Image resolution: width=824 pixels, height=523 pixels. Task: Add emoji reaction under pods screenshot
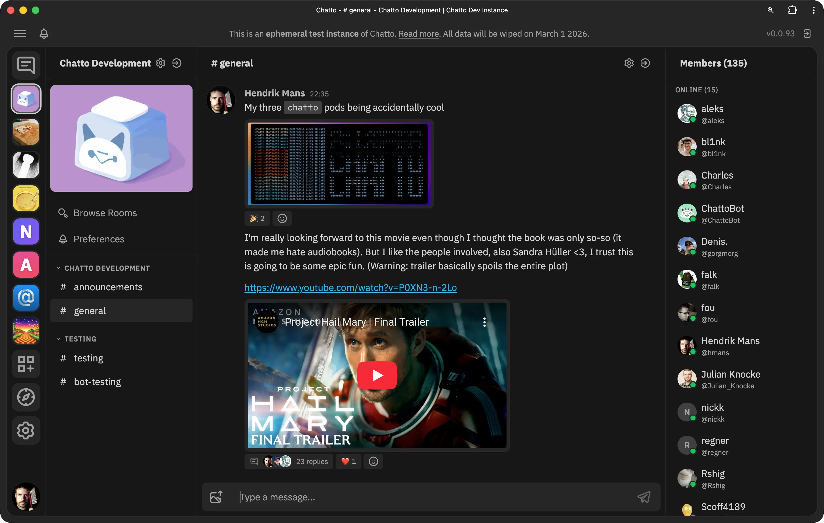[282, 218]
